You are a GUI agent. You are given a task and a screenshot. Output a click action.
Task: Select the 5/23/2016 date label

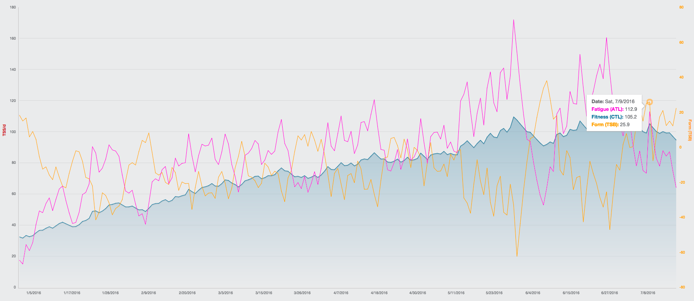[x=494, y=293]
